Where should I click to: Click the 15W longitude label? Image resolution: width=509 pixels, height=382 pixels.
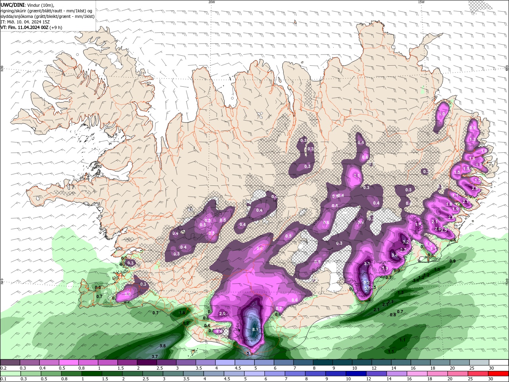[x=421, y=2]
